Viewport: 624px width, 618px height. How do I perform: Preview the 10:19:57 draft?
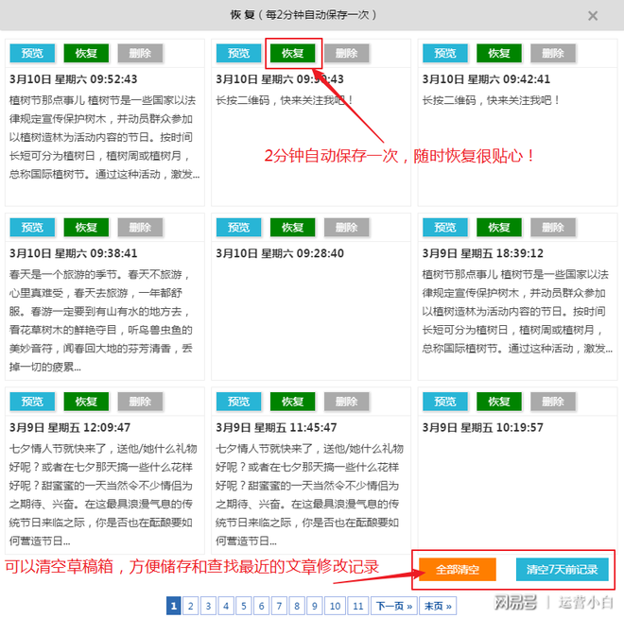click(445, 402)
